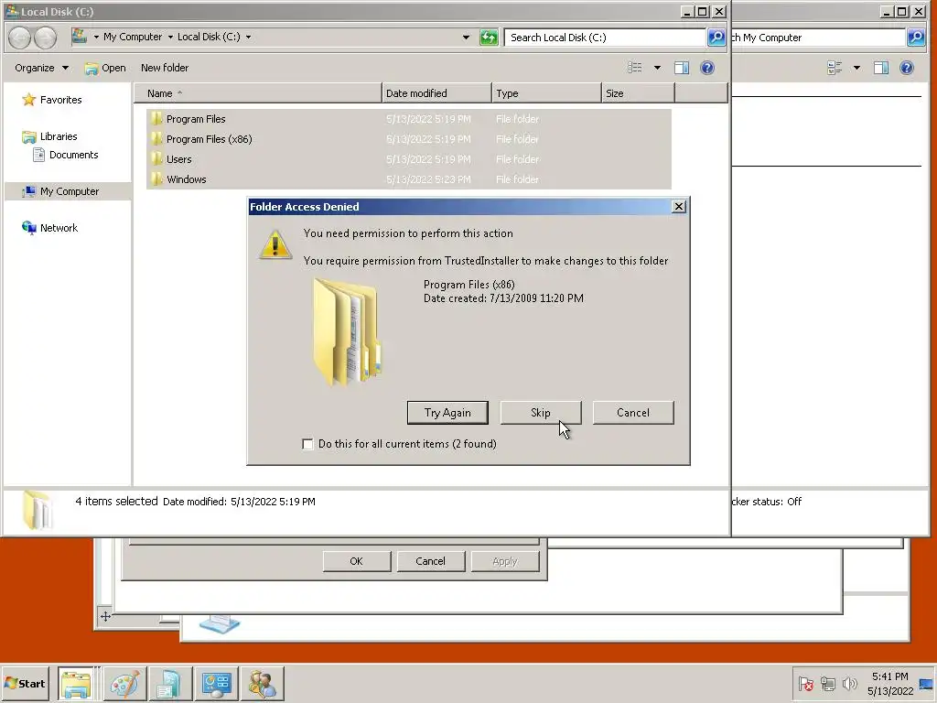Open Help via blue question mark icon

pyautogui.click(x=707, y=68)
